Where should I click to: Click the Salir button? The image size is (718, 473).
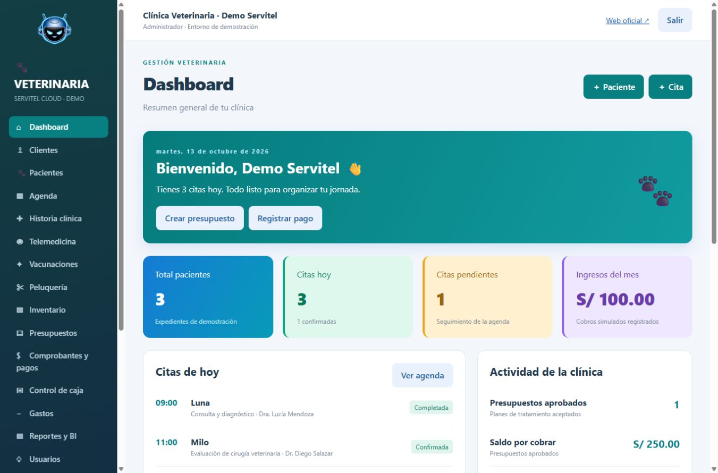click(x=675, y=20)
